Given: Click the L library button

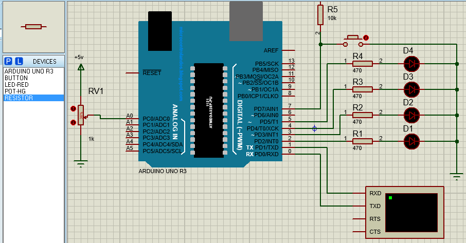Looking at the screenshot, I should click(x=19, y=61).
